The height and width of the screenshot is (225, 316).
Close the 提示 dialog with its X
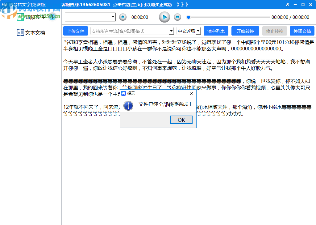[x=192, y=93]
